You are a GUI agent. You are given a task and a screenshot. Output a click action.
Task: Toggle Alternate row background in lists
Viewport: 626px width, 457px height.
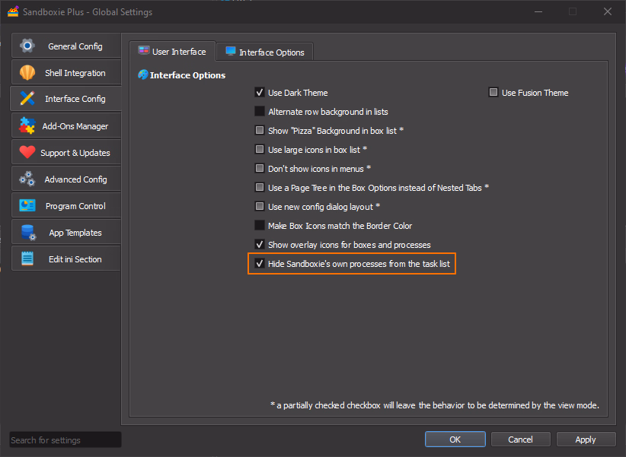point(260,112)
